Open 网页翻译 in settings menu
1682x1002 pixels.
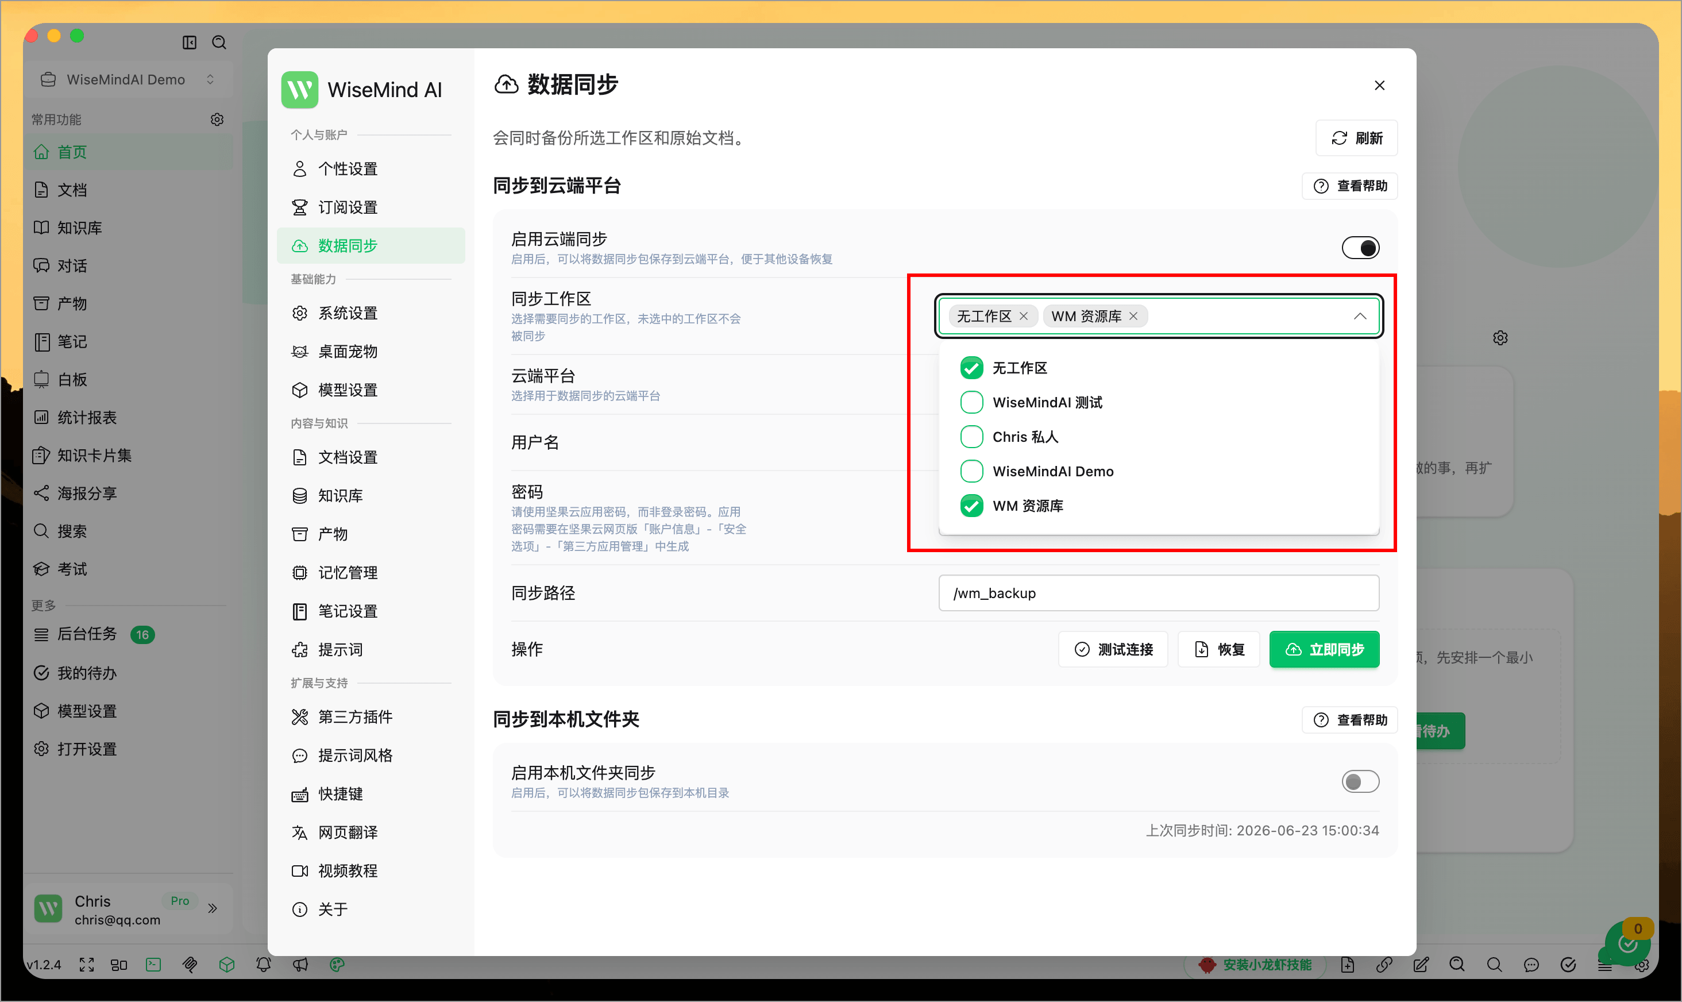pyautogui.click(x=371, y=833)
